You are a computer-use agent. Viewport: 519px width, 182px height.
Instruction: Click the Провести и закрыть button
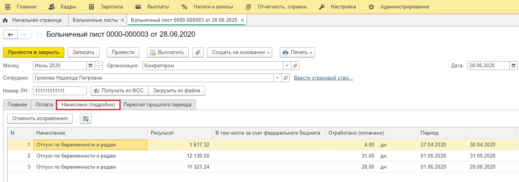point(34,52)
